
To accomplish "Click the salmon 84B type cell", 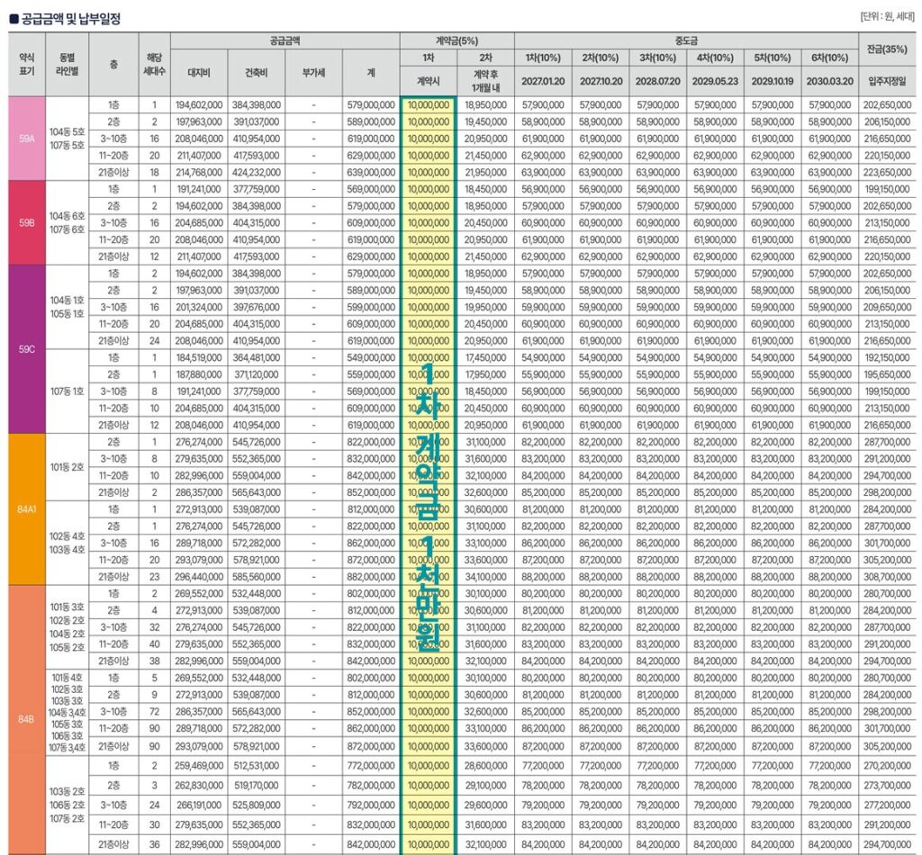I will tap(26, 719).
